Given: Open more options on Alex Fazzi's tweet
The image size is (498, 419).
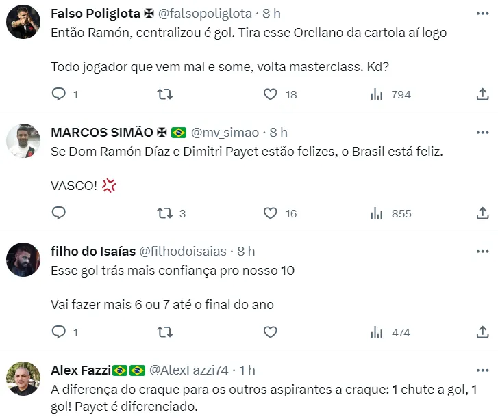Looking at the screenshot, I should click(x=482, y=370).
